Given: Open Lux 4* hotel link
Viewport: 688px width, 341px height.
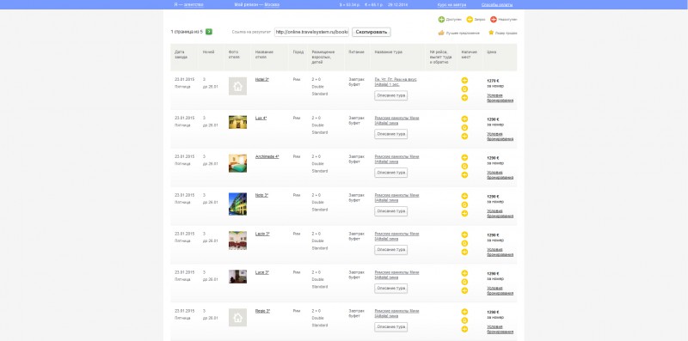Looking at the screenshot, I should [x=261, y=118].
